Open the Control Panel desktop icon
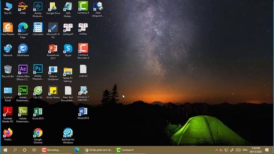This screenshot has height=154, width=274. click(x=8, y=94)
